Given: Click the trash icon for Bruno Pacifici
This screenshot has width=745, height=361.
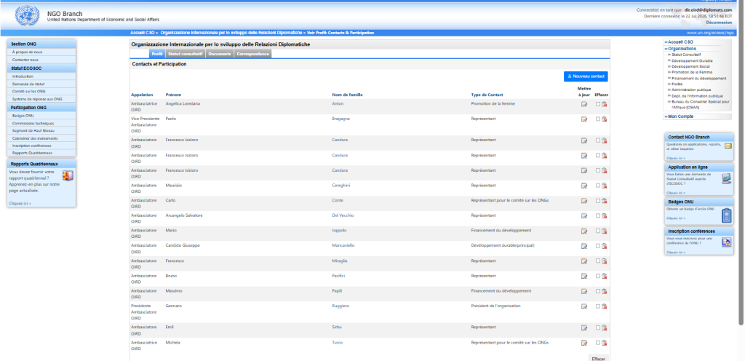Looking at the screenshot, I should (605, 277).
